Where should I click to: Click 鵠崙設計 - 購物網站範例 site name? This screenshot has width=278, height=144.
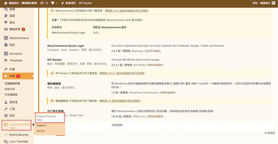click(23, 3)
